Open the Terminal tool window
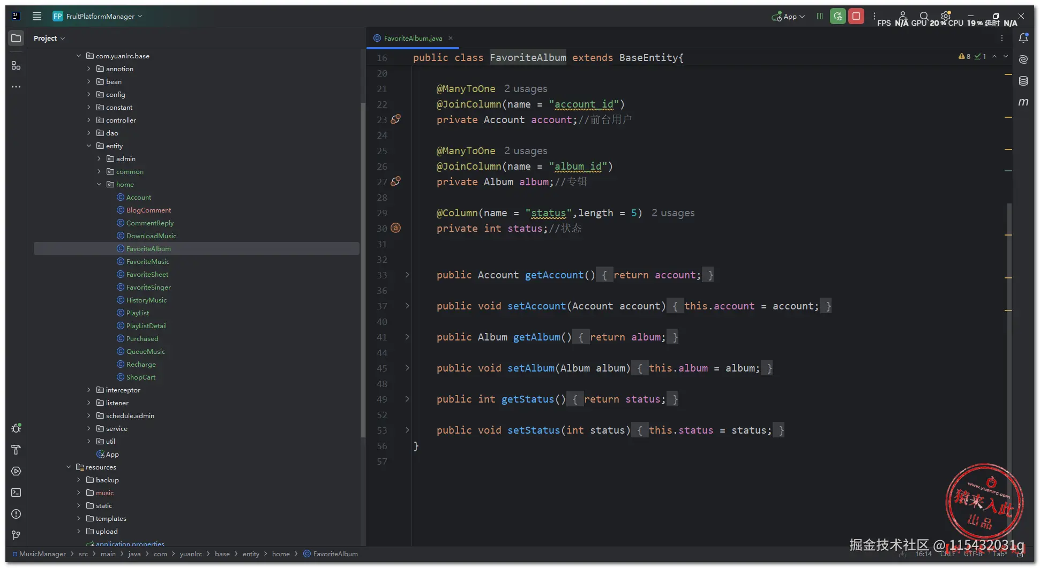1040x568 pixels. (16, 493)
